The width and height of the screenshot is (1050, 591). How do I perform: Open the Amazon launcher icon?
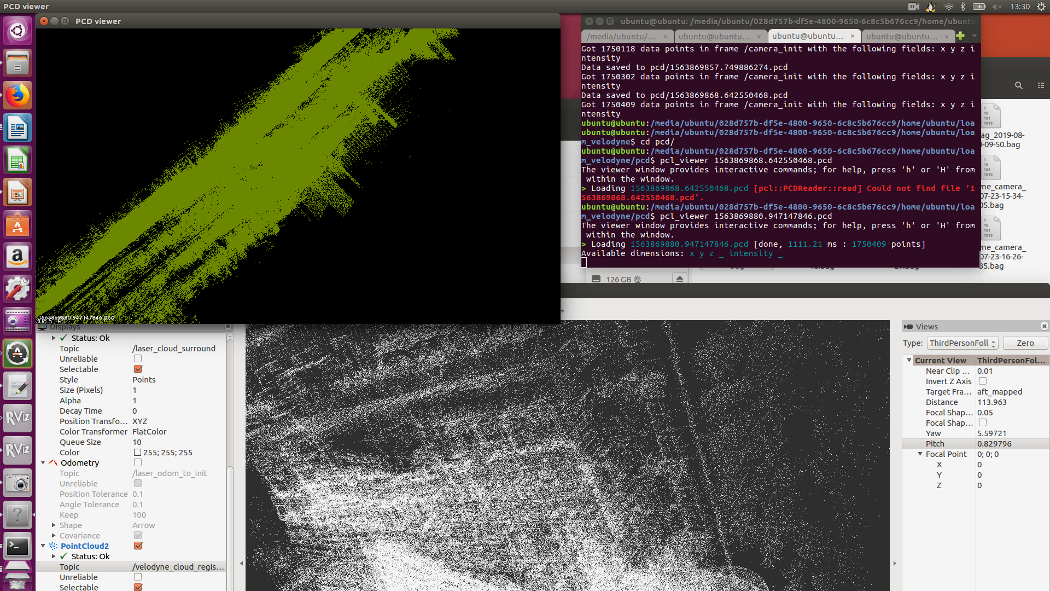click(17, 257)
